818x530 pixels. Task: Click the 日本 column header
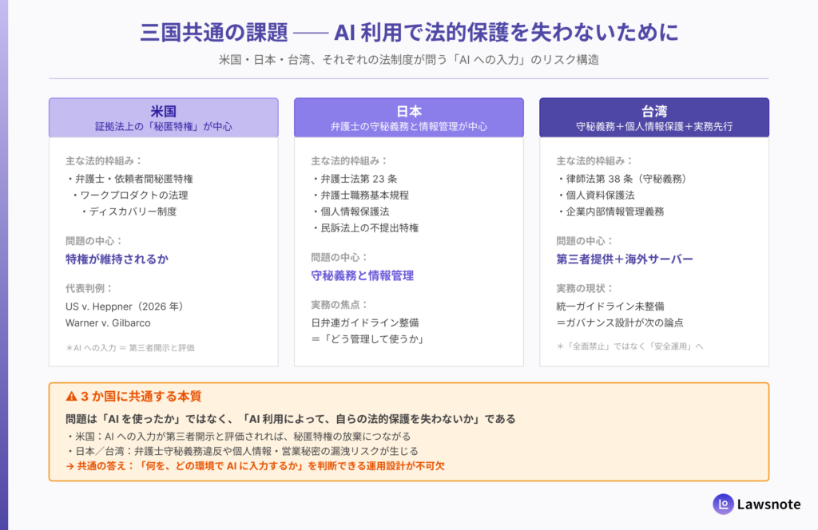pyautogui.click(x=409, y=118)
